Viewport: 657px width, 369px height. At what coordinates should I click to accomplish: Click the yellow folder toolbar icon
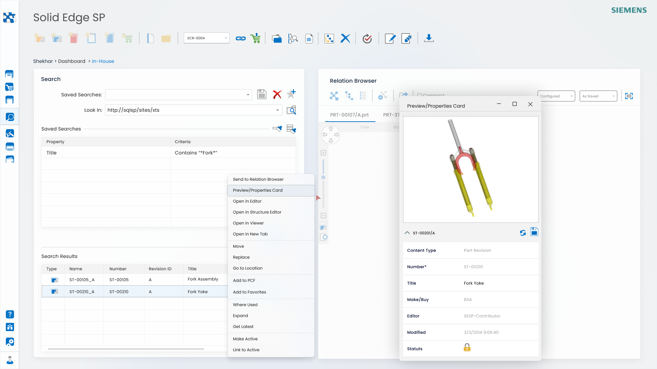tap(166, 38)
